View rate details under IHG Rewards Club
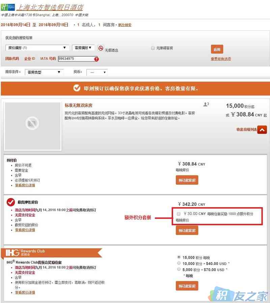Screen dimensions: 270x303 pyautogui.click(x=25, y=293)
